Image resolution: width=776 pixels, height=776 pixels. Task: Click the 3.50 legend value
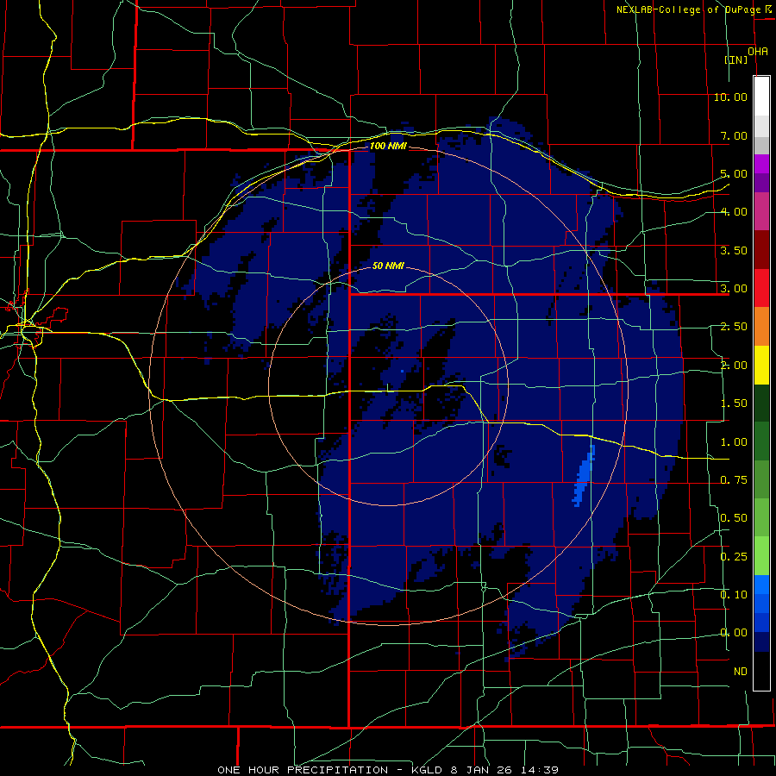pyautogui.click(x=734, y=250)
